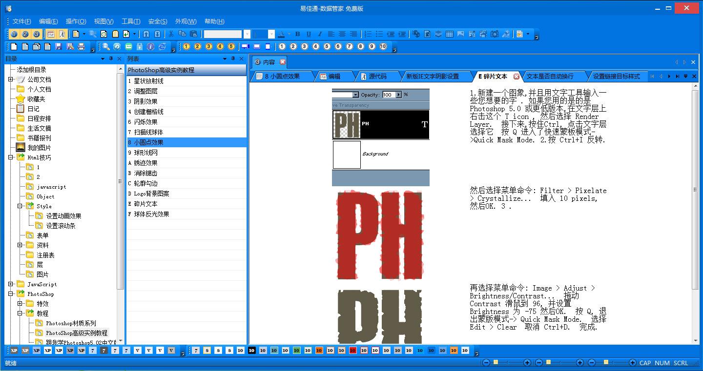
Task: Click the PhotoShop高级实例教程 list header
Action: [x=186, y=70]
